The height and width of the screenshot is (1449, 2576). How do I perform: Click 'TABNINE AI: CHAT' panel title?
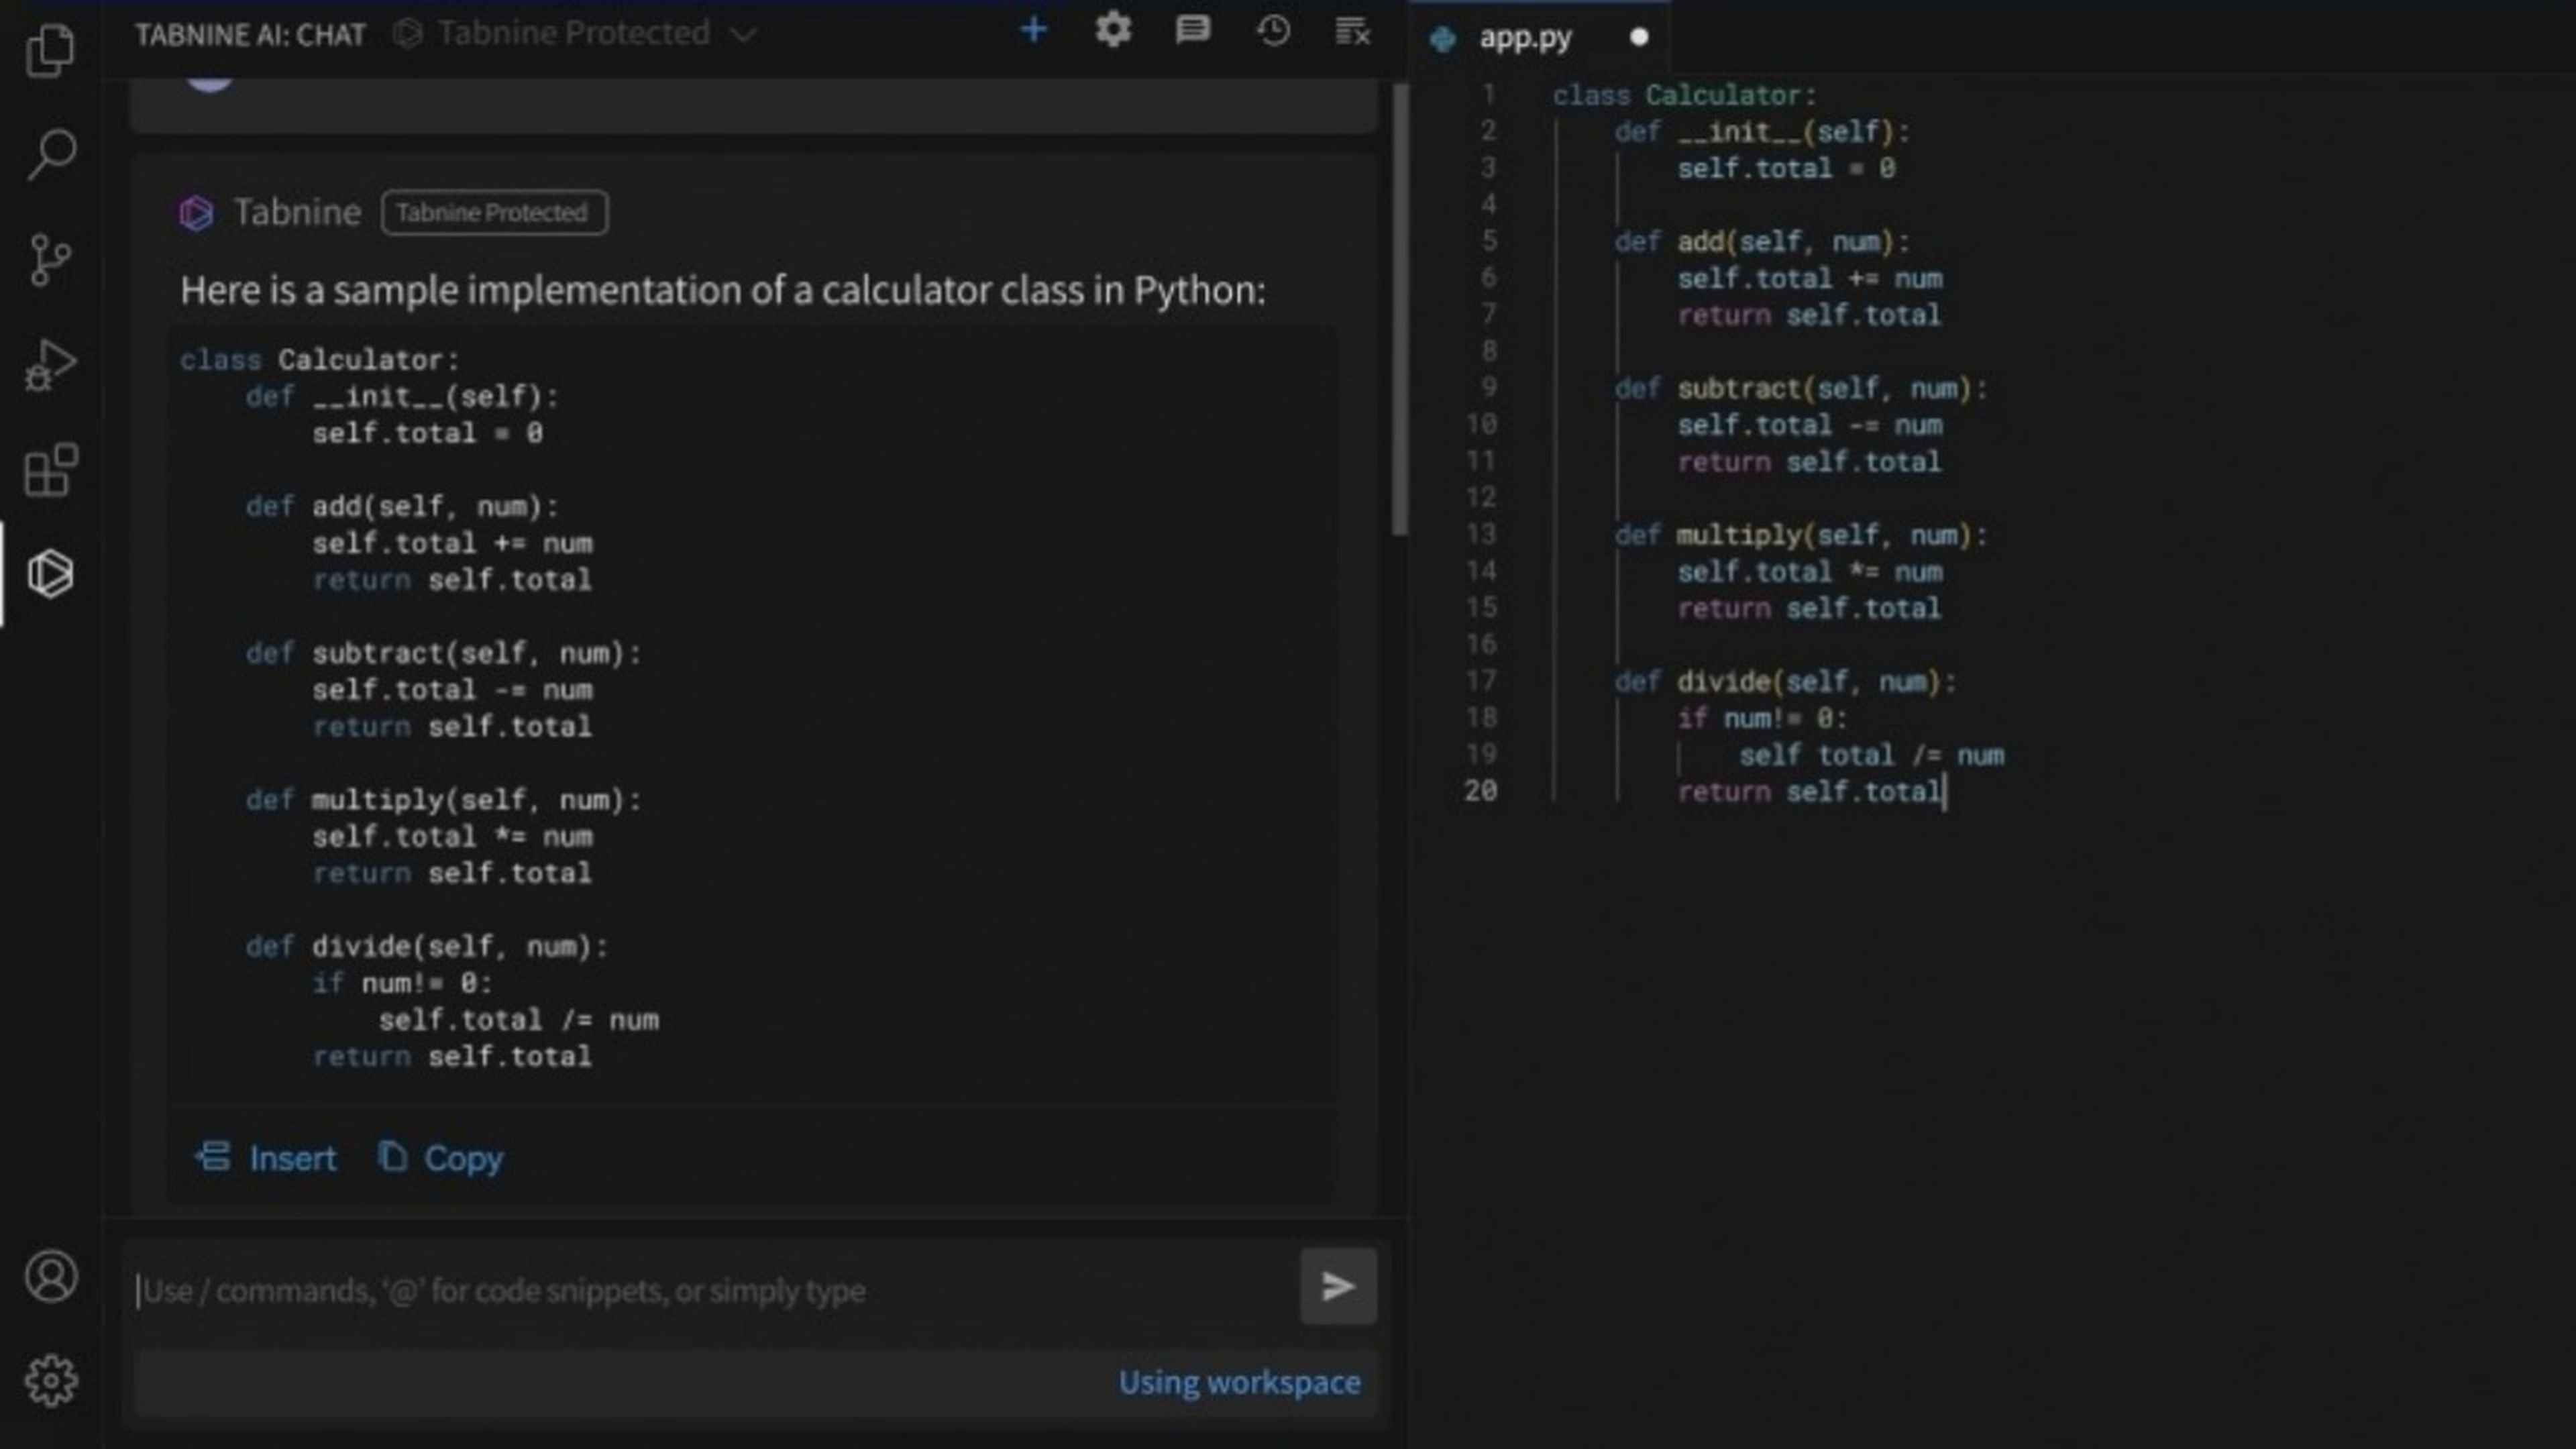[x=250, y=35]
